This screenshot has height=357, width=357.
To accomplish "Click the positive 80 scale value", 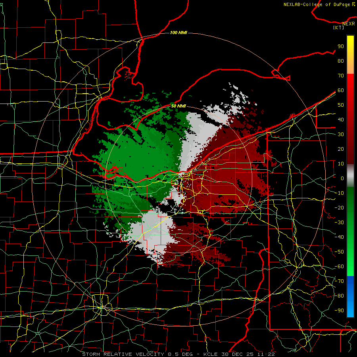I will pos(341,61).
